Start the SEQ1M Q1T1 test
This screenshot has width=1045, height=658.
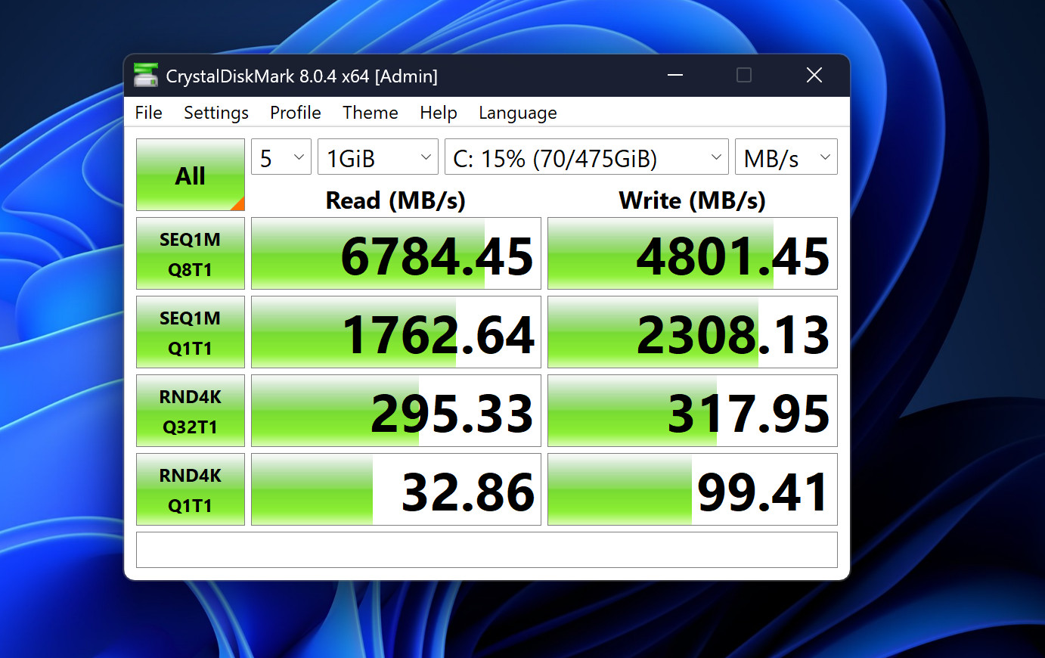click(191, 332)
